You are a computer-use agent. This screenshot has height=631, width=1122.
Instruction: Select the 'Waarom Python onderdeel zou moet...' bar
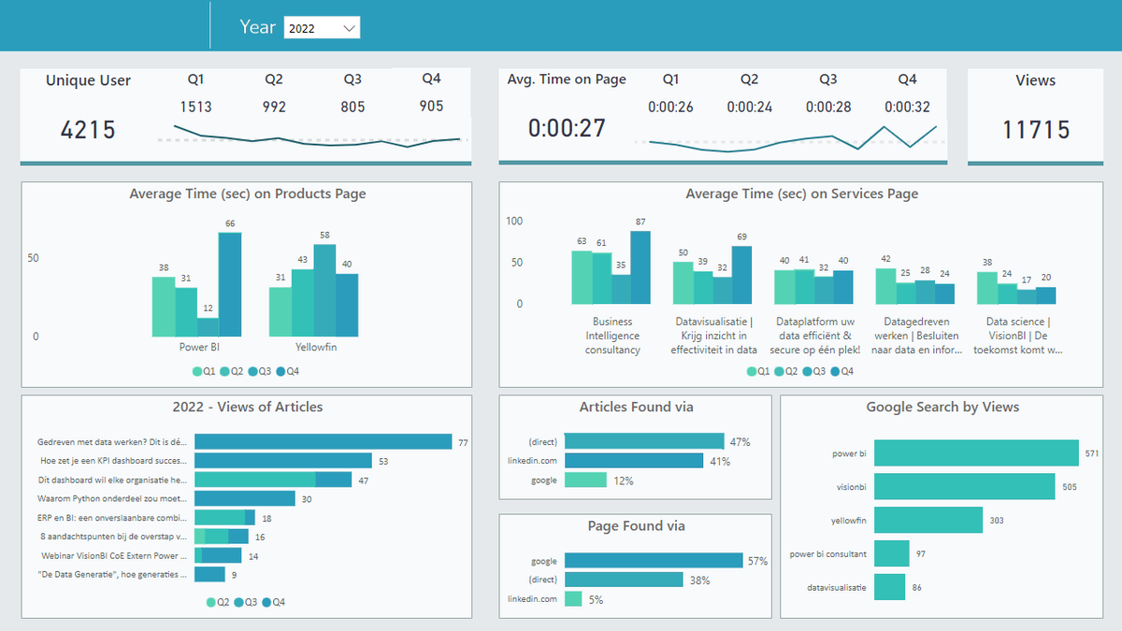[245, 498]
